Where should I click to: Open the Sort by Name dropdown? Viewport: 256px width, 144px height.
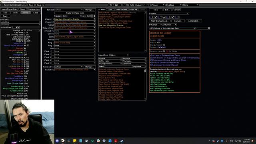tap(110, 61)
